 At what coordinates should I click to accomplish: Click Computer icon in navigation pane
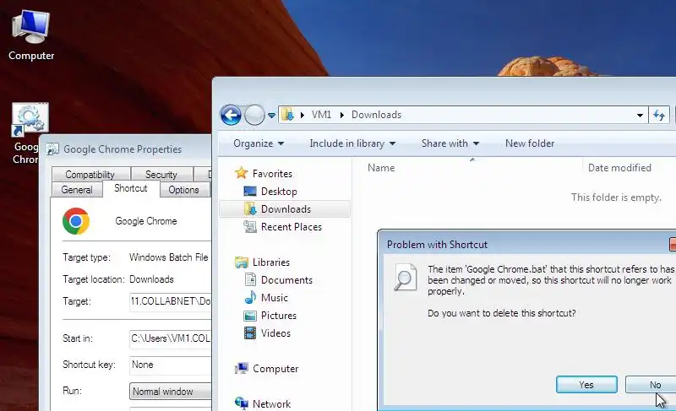pyautogui.click(x=242, y=369)
